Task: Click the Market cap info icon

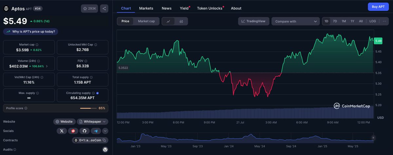Action: point(37,45)
